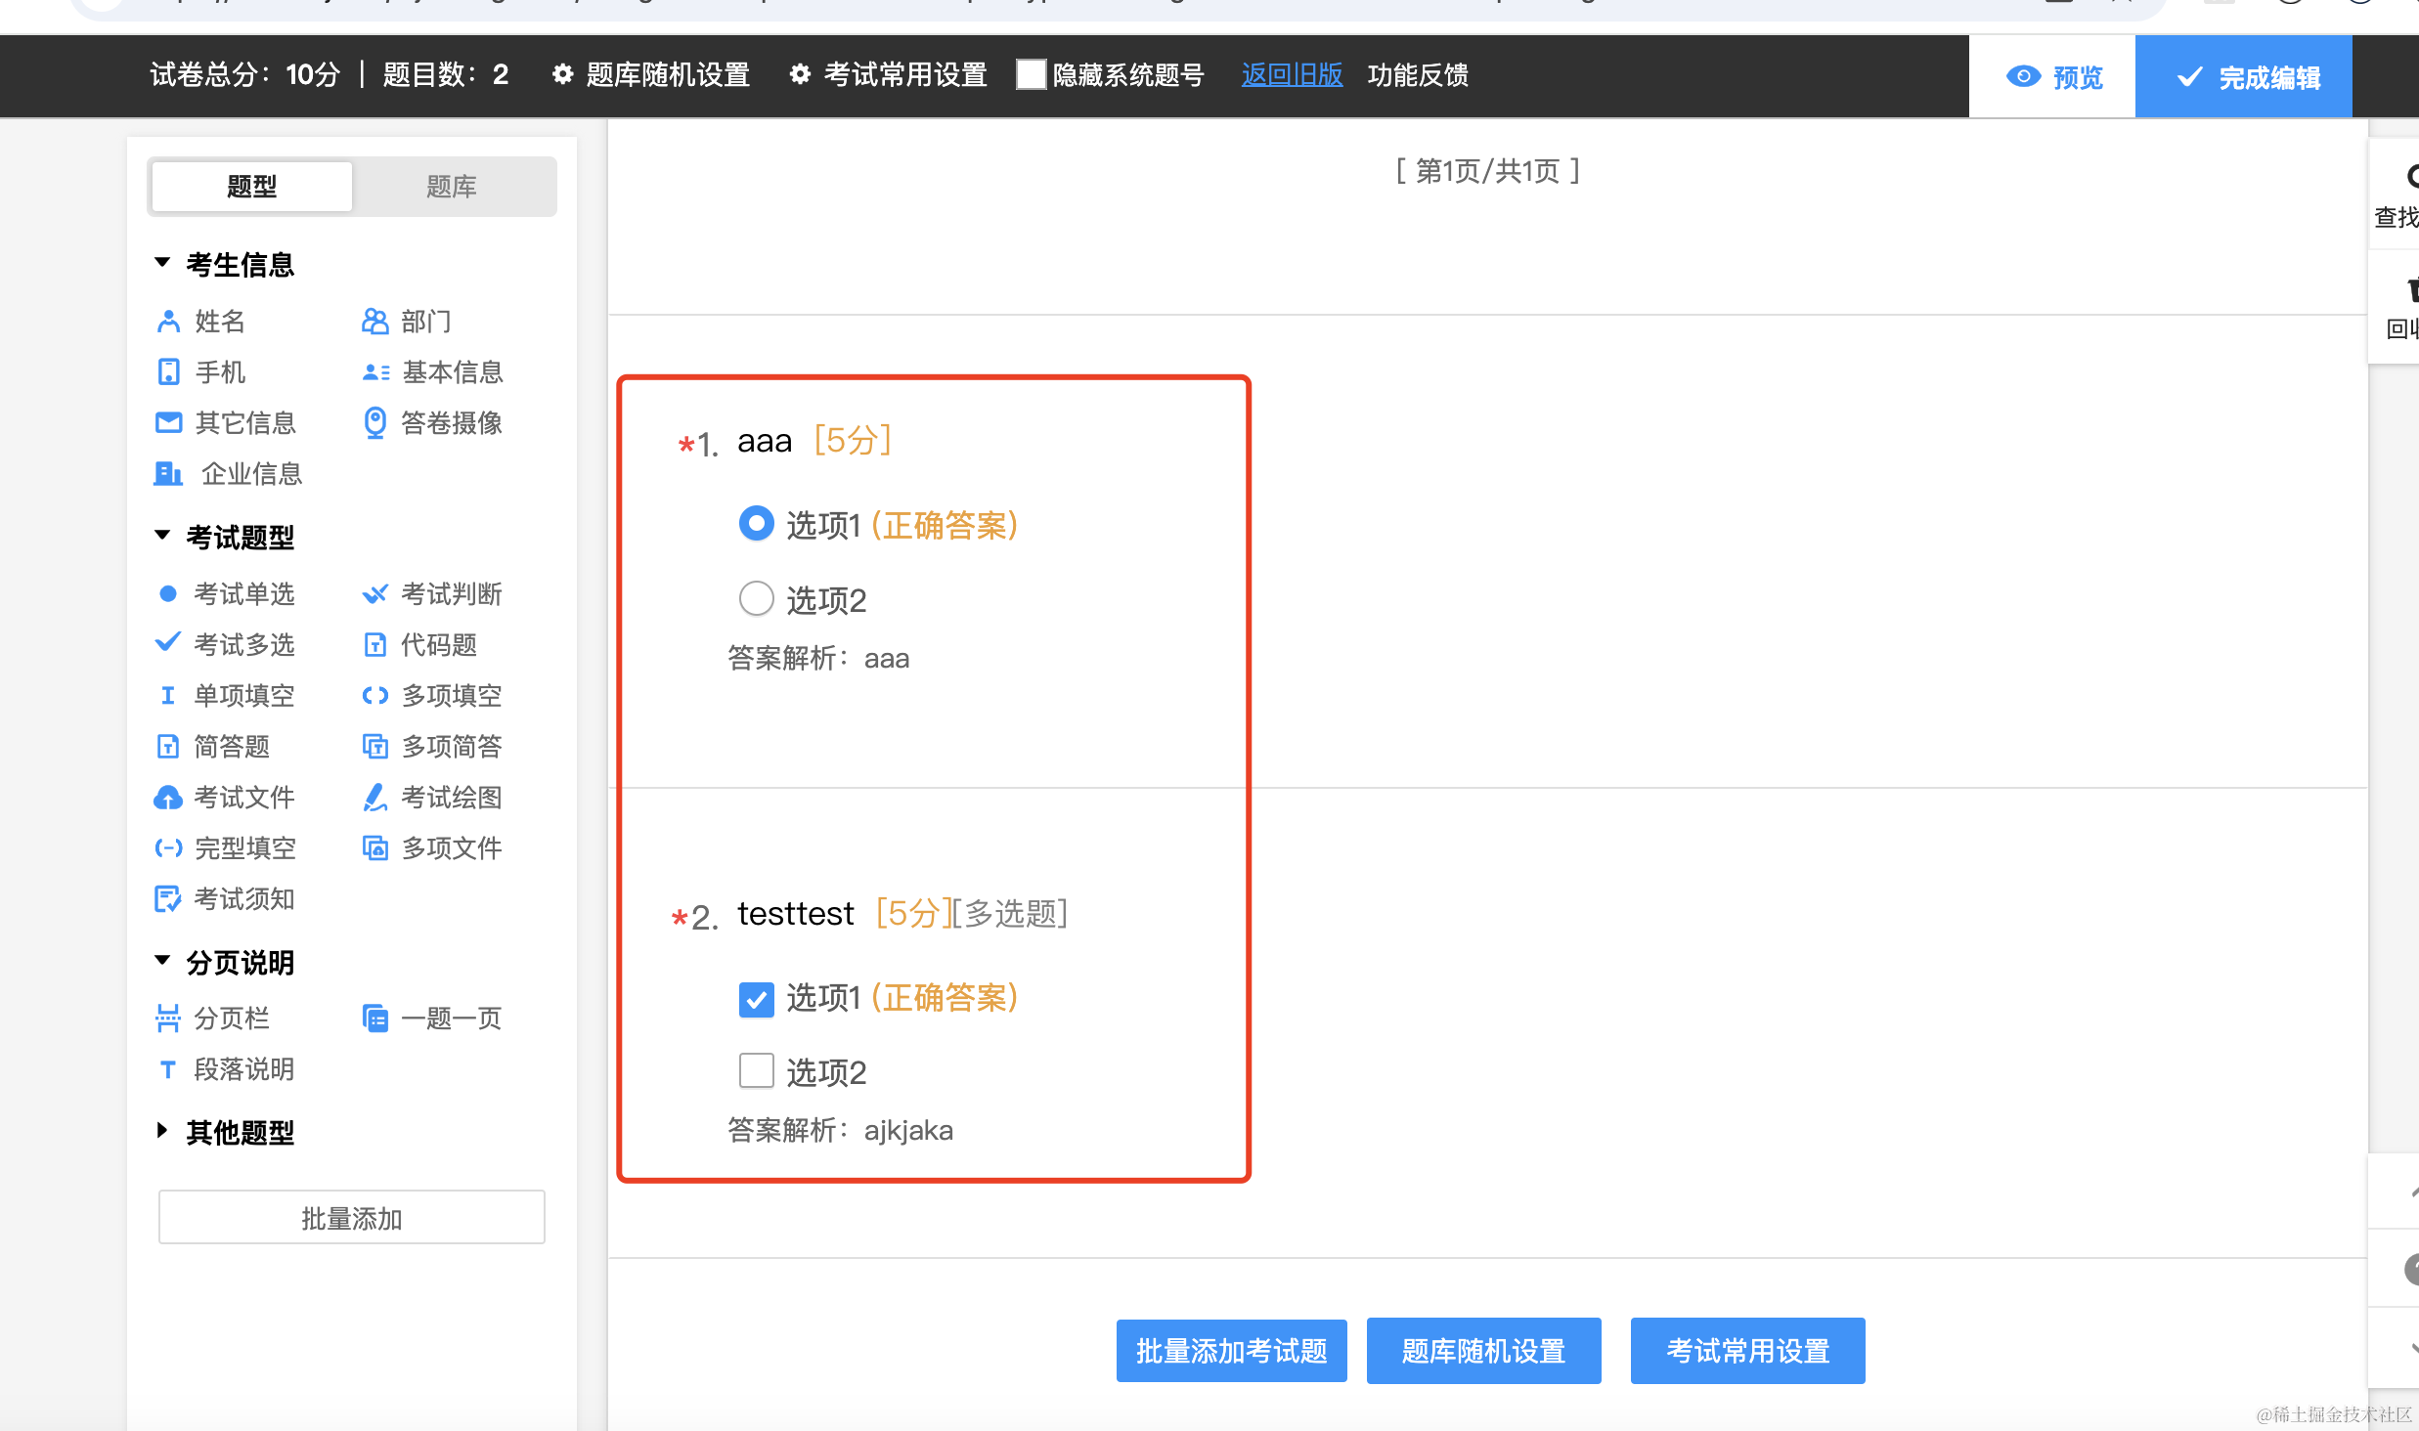Collapse the 考生信息 section

click(163, 263)
